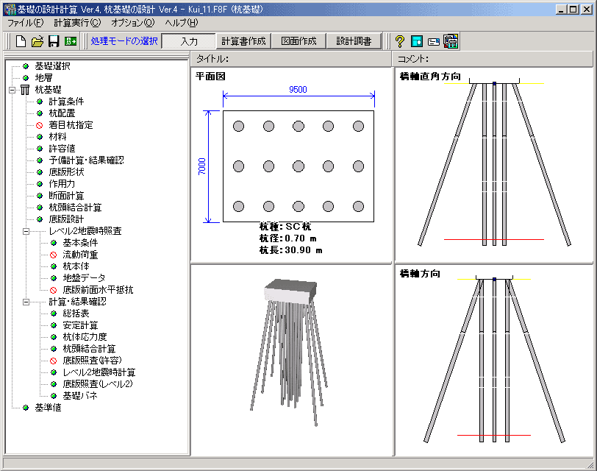Click the card icon beside teal icon
This screenshot has width=597, height=471.
pos(434,41)
